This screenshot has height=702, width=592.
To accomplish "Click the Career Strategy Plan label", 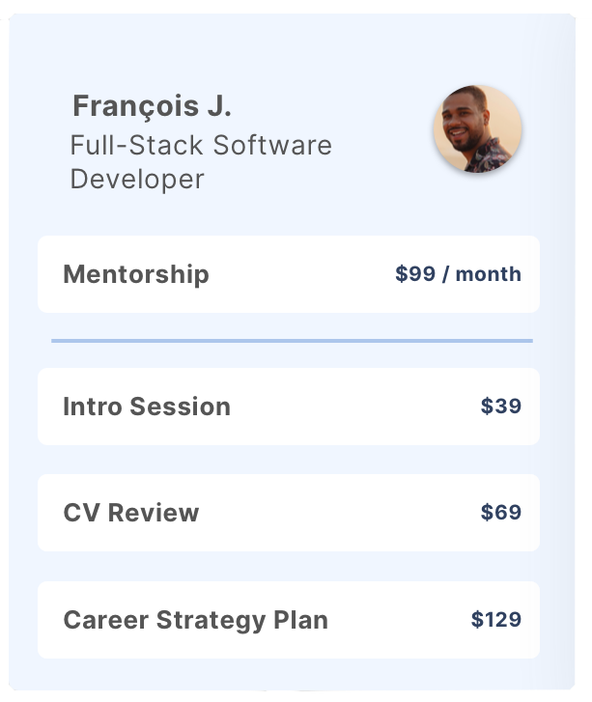I will [x=196, y=620].
